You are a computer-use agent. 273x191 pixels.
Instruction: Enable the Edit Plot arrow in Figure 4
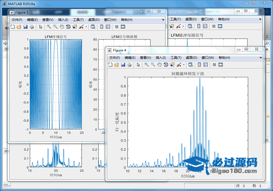[x=138, y=65]
